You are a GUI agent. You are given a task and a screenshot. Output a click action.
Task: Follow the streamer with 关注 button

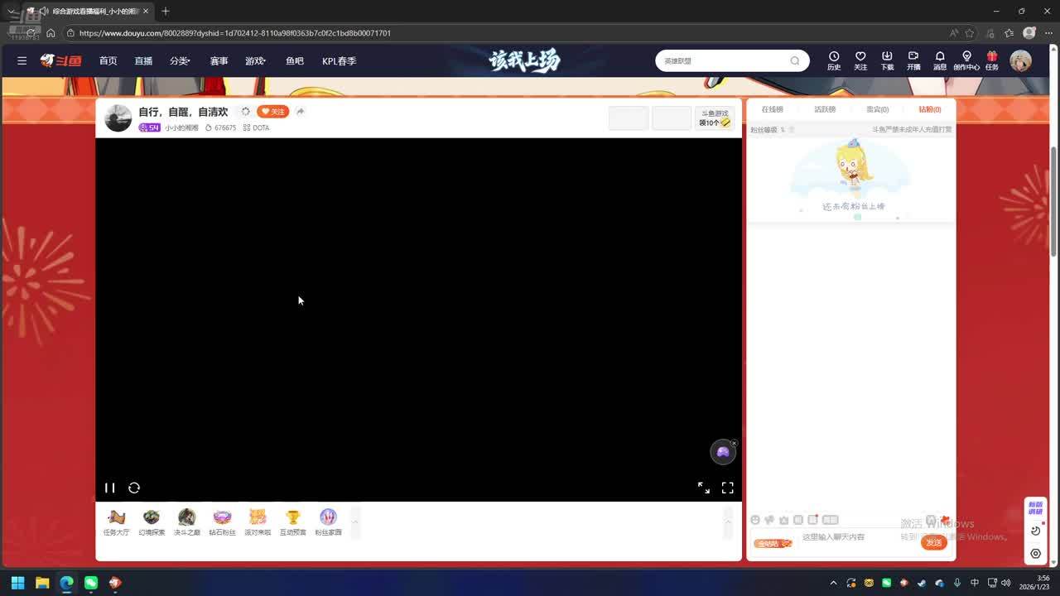coord(272,112)
